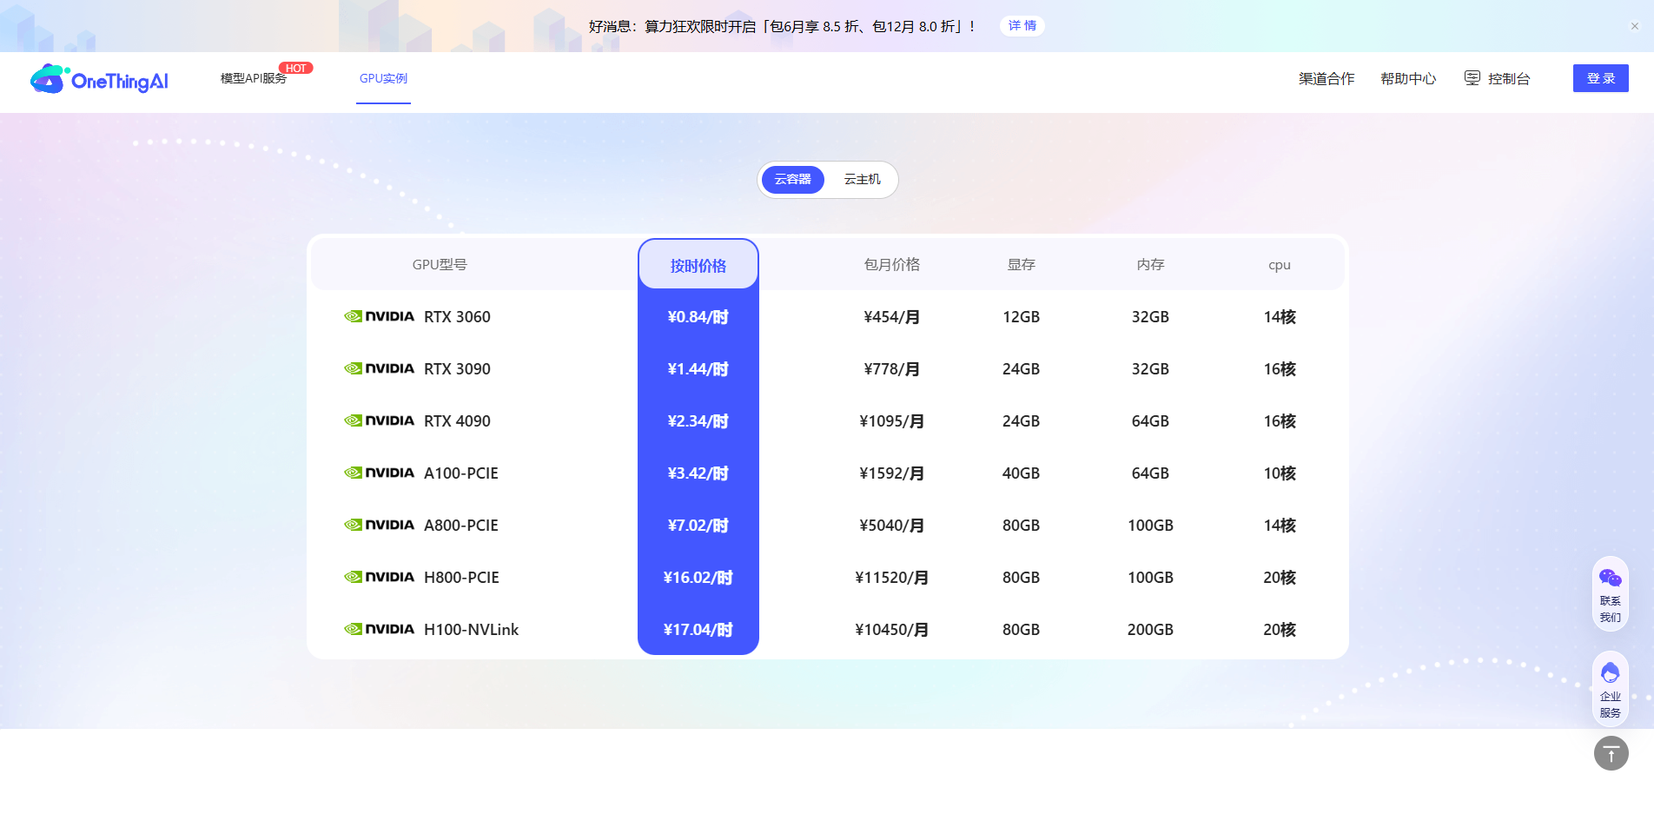Click the GPU型号 column header
Screen dimensions: 1654x814
[440, 265]
